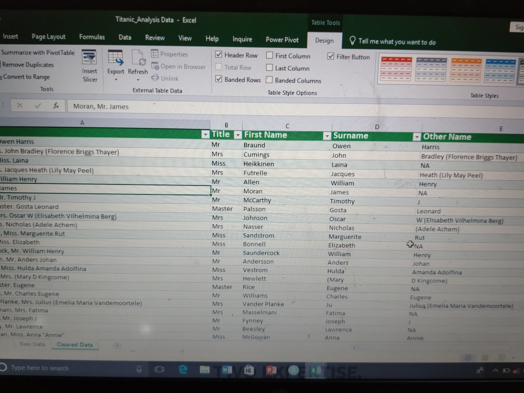Viewport: 524px width, 393px height.
Task: Click the Insert Slicer icon
Action: pyautogui.click(x=89, y=57)
